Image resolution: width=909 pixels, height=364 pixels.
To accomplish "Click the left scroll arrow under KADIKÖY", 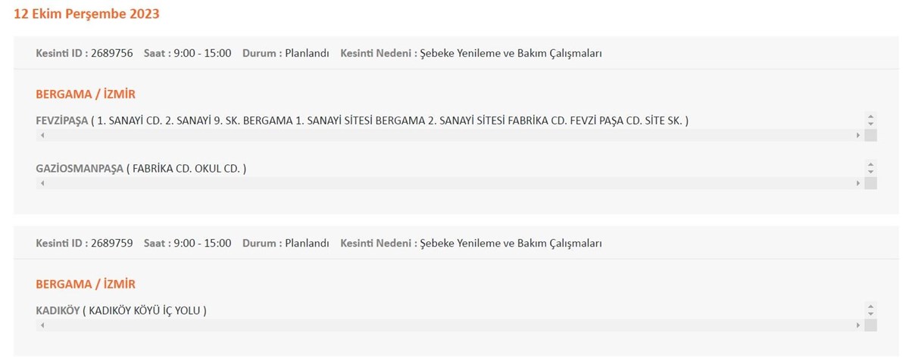I will (x=42, y=325).
